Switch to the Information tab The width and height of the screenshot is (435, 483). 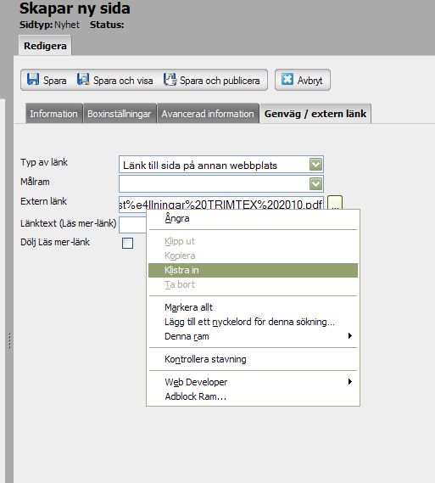[53, 114]
